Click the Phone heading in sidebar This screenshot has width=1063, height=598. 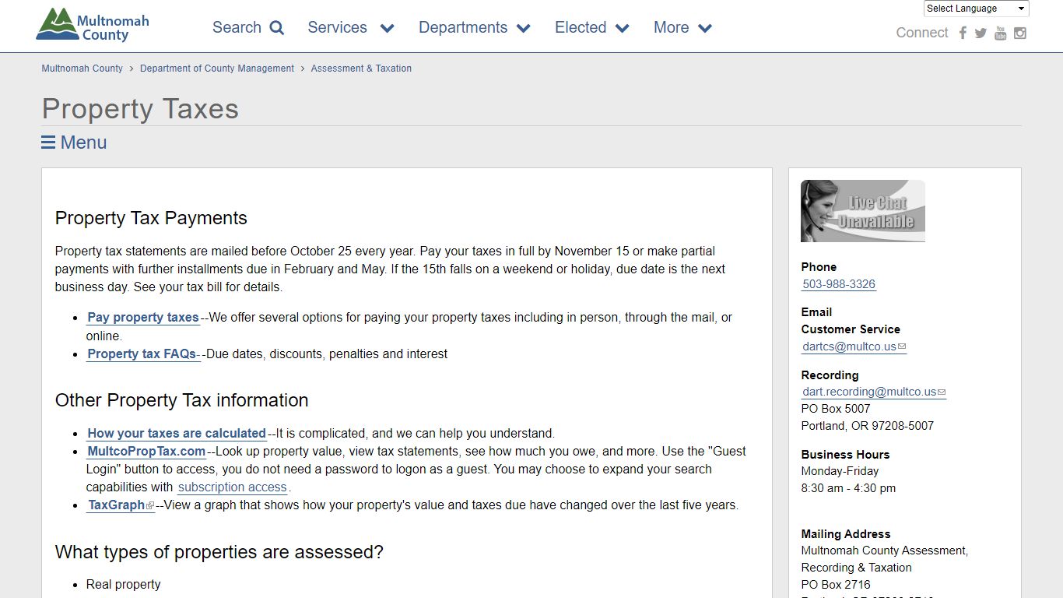(819, 267)
